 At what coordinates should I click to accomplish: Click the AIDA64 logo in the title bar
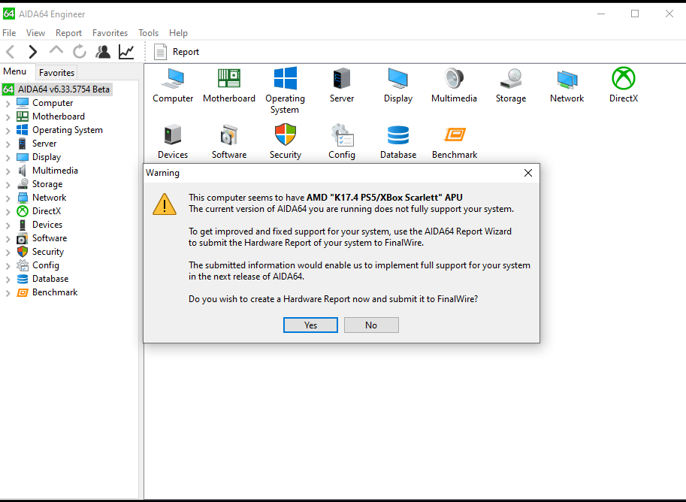click(9, 14)
